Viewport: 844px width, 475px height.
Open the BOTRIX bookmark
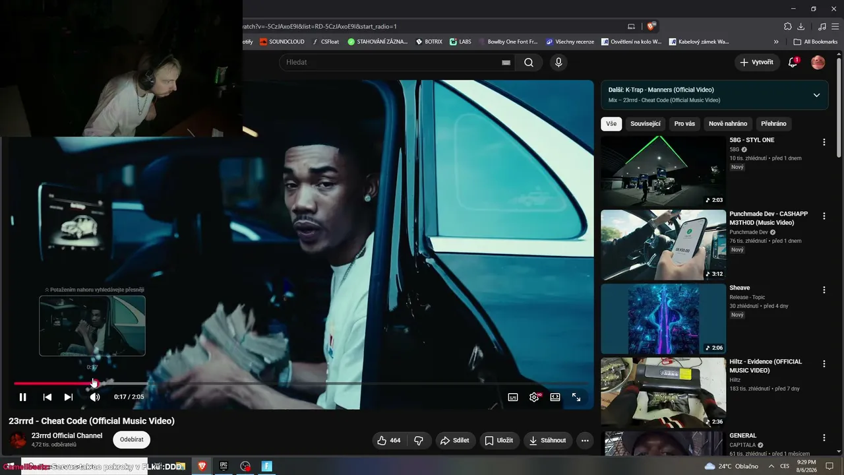(429, 42)
